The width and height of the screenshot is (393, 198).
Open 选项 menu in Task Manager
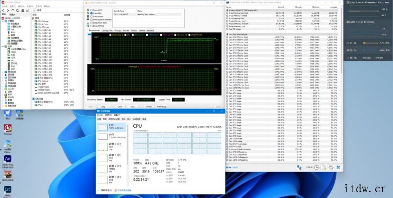pos(108,115)
